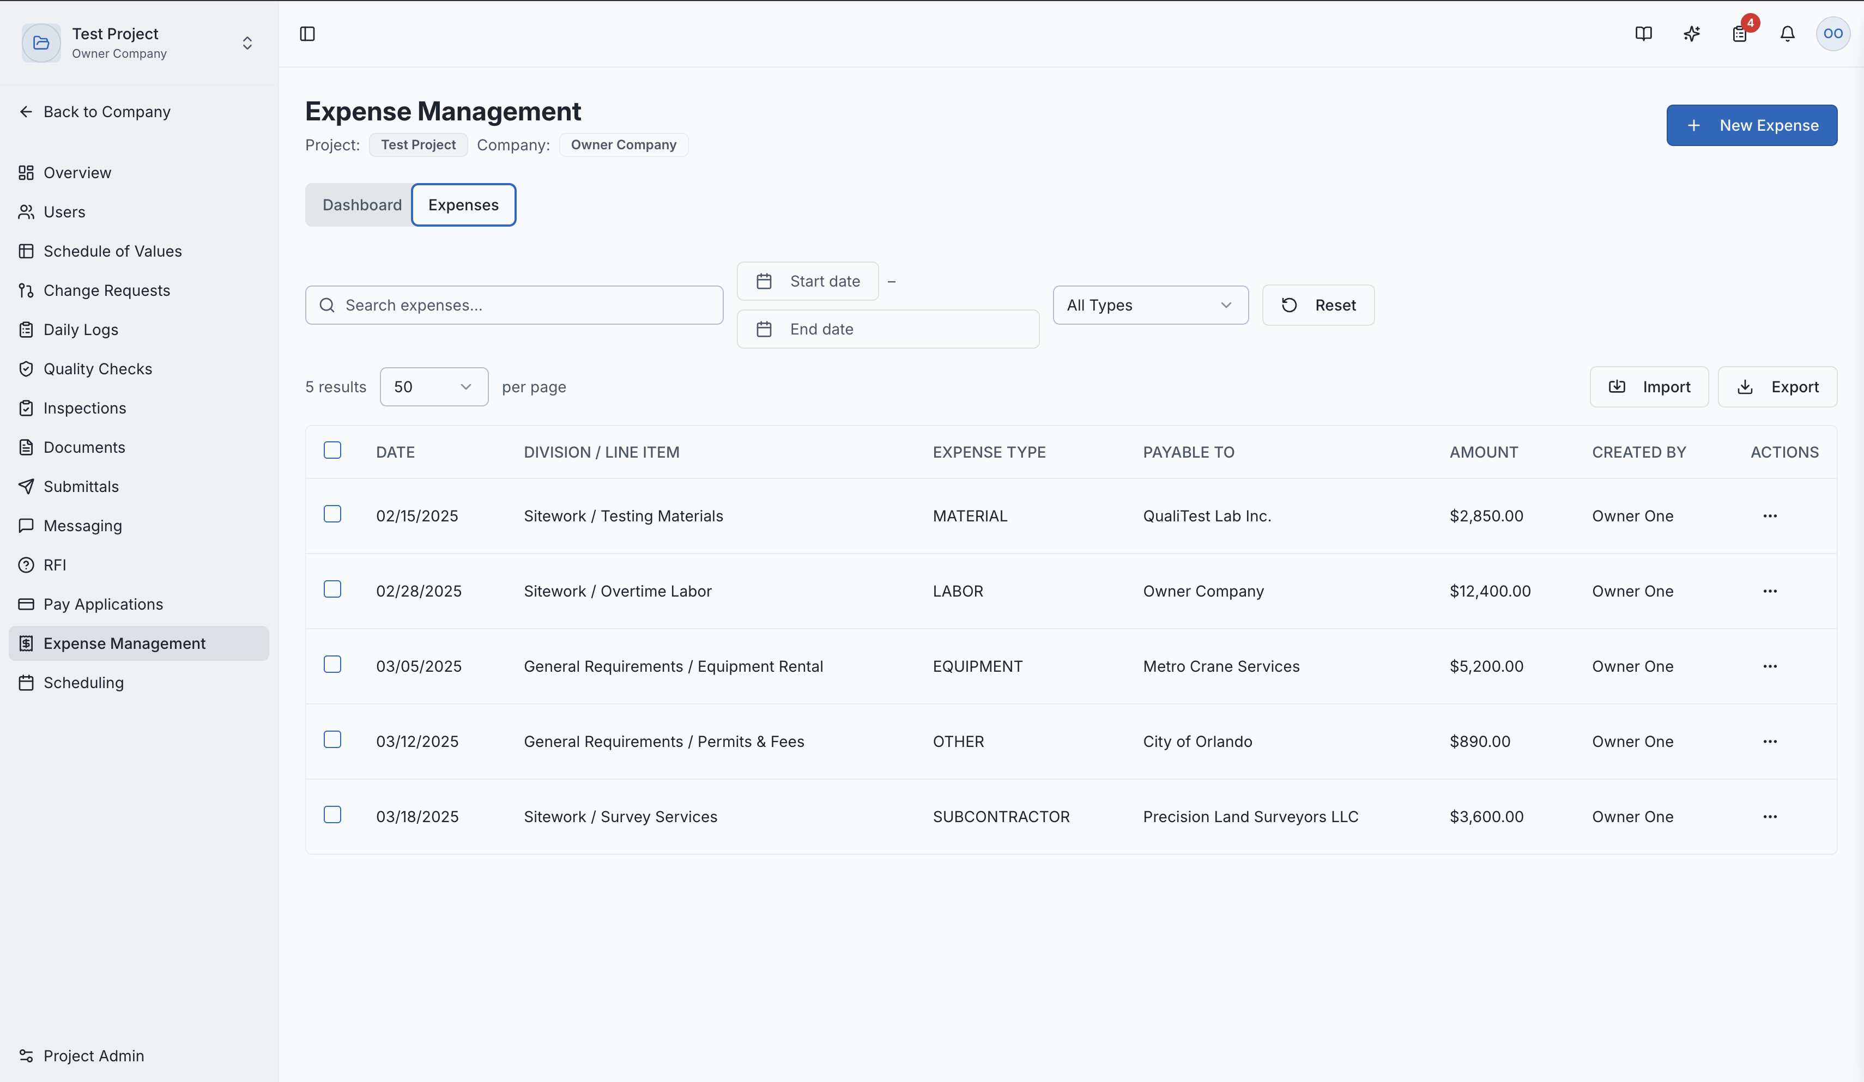Click the Import button
1864x1082 pixels.
coord(1649,387)
